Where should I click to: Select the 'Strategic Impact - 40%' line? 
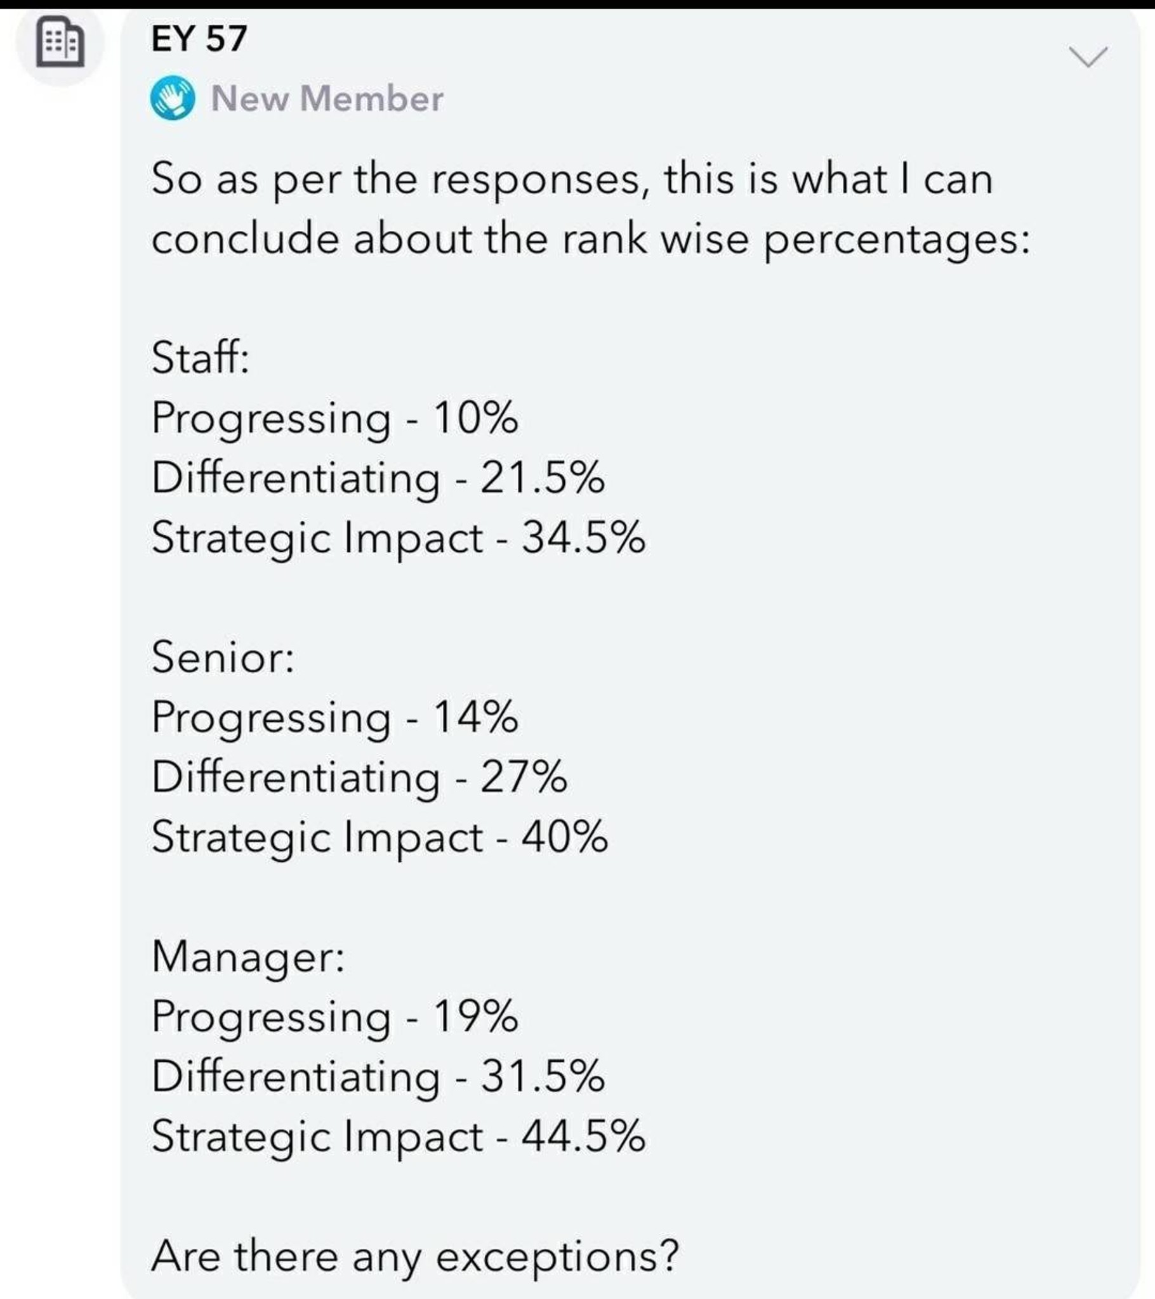(379, 837)
